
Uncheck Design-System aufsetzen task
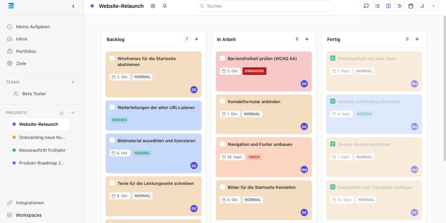point(333,144)
